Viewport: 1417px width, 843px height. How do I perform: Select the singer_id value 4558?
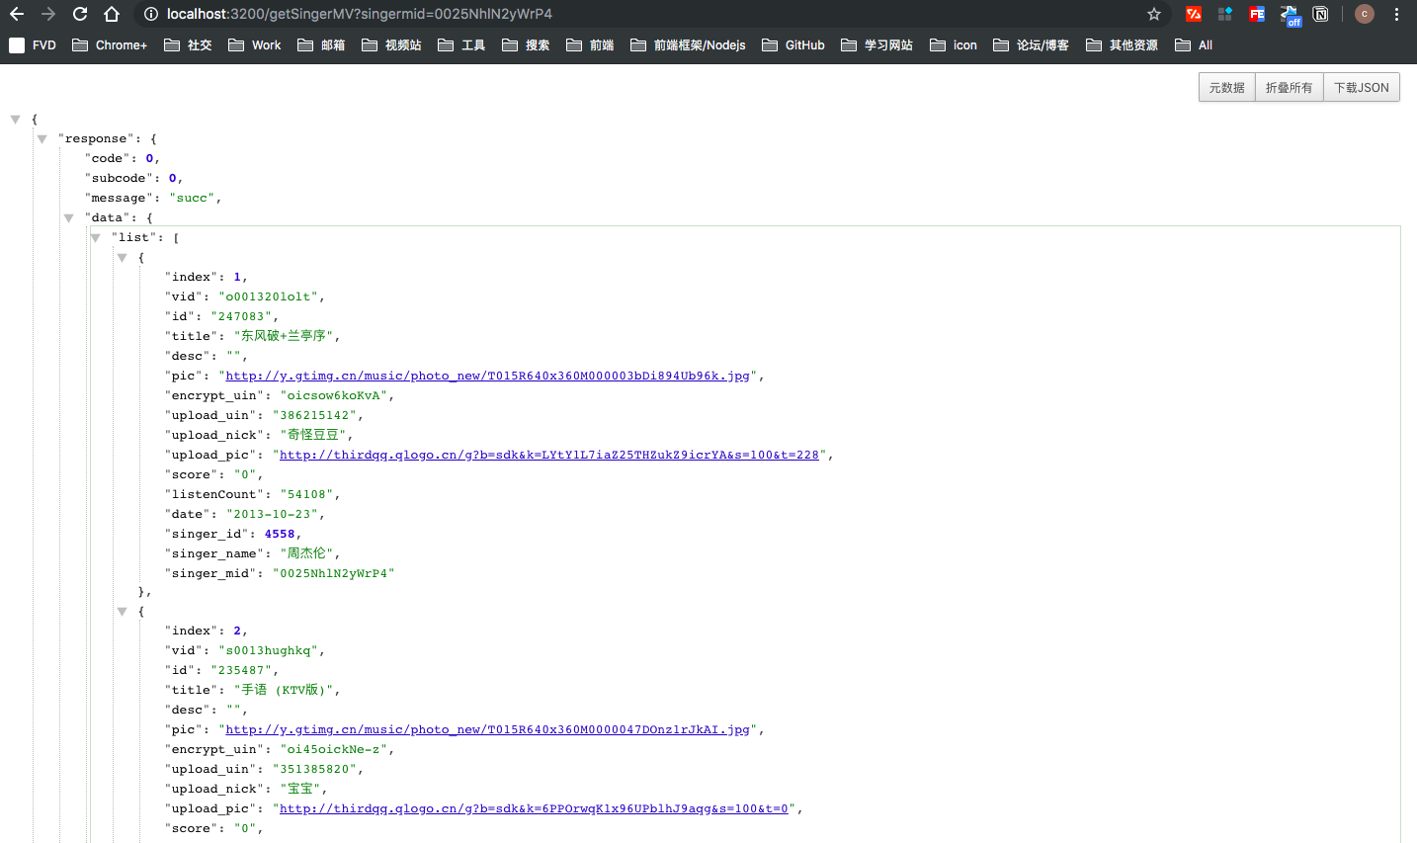pyautogui.click(x=280, y=534)
